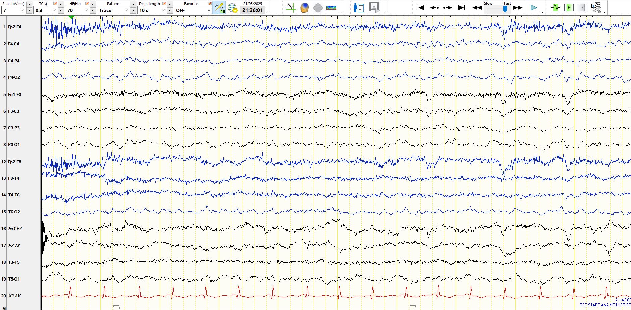Open the patient information icon

[x=359, y=8]
